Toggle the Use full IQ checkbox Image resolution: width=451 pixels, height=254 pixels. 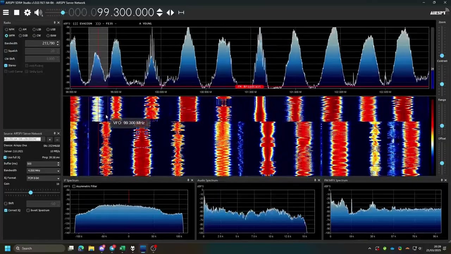click(x=5, y=157)
